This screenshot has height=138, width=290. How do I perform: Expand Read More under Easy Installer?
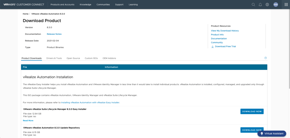[28, 120]
